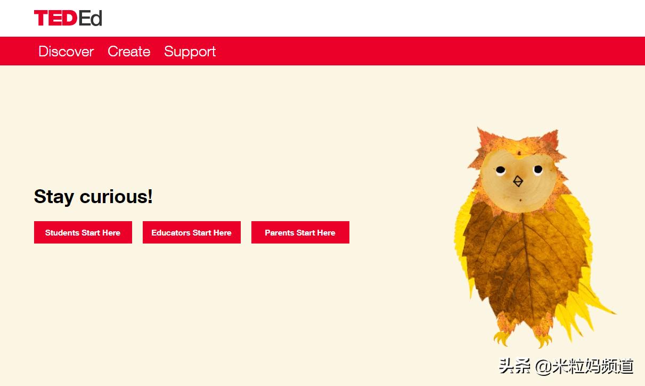Click the owl's right eye
The image size is (645, 386).
537,170
